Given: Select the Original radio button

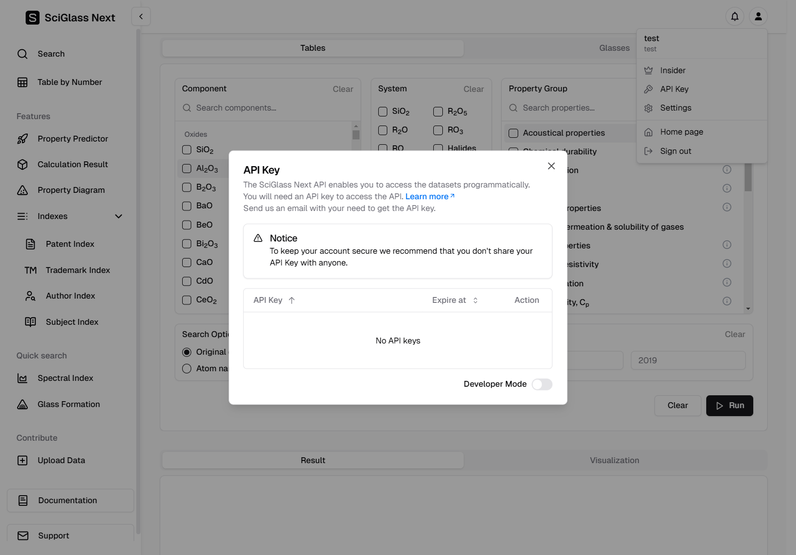Looking at the screenshot, I should click(187, 352).
